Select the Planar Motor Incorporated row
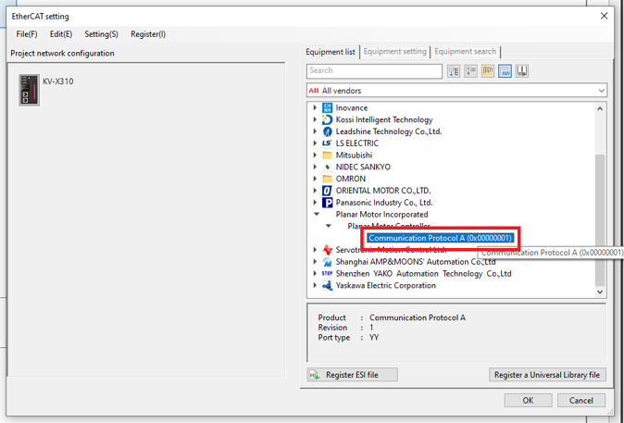The width and height of the screenshot is (624, 423). 381,215
